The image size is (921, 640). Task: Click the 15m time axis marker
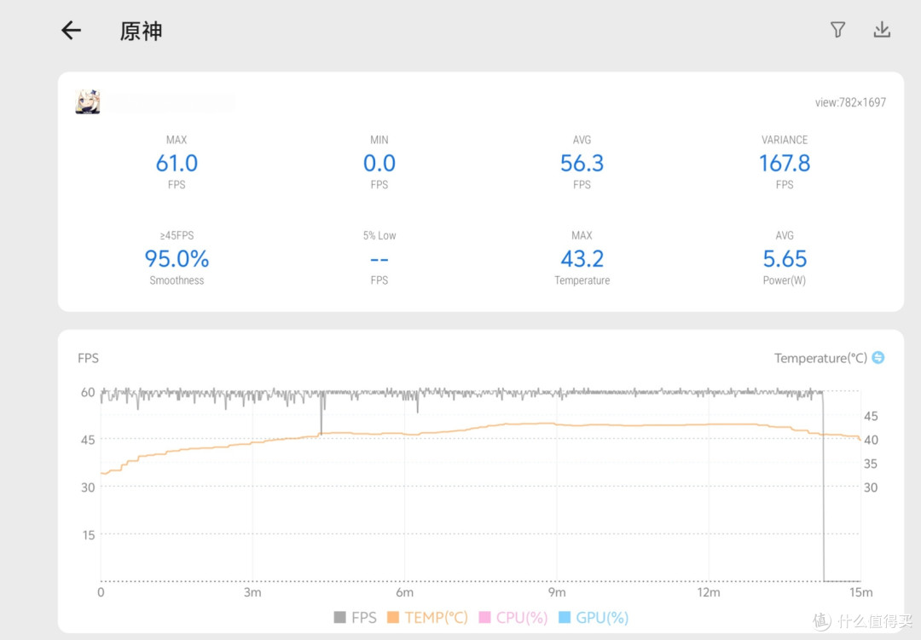point(861,592)
